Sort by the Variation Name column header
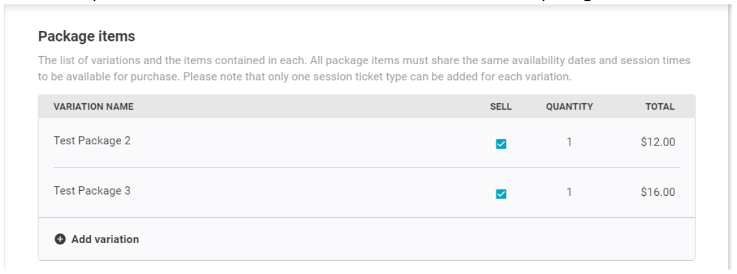Image resolution: width=737 pixels, height=274 pixels. 93,106
